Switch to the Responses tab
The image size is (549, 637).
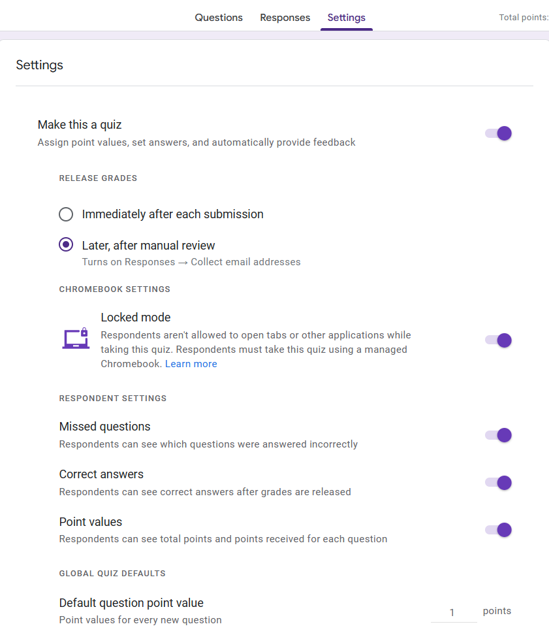285,18
